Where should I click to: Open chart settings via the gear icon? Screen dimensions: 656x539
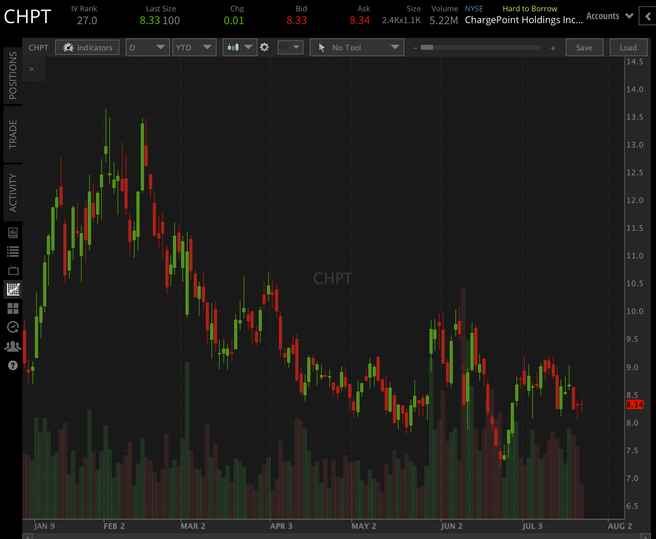[x=264, y=47]
